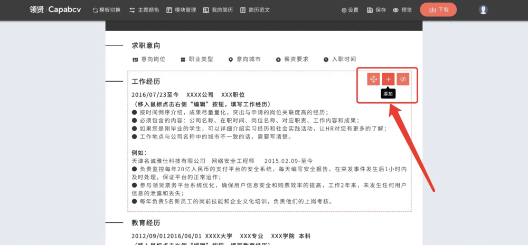Click the 移入鼠标点击右侧“编辑”按钮 hint in 工作经历
Screen dimensions: 528x245
[201, 104]
